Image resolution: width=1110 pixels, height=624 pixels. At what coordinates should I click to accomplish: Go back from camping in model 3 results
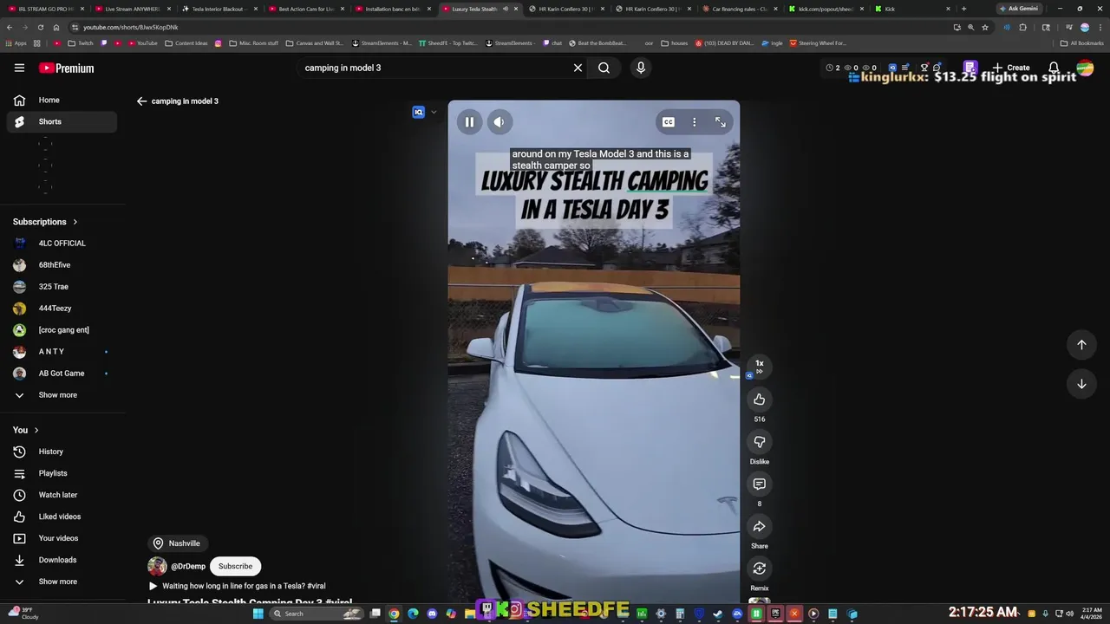click(x=142, y=101)
